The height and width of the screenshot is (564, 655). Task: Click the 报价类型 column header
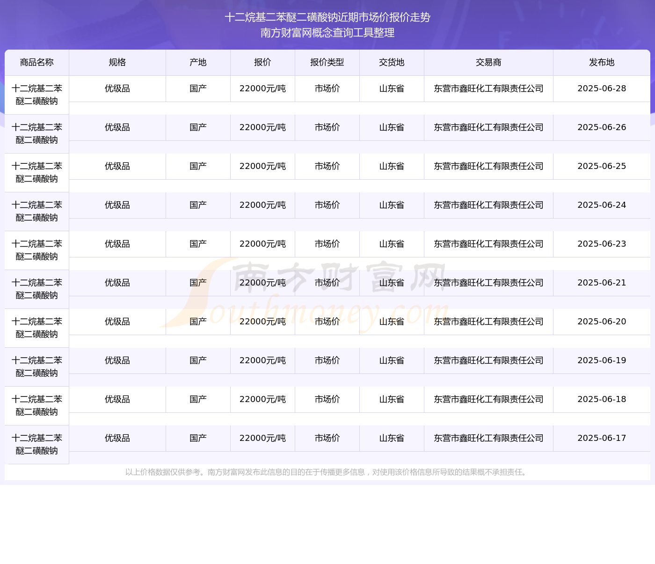coord(327,62)
